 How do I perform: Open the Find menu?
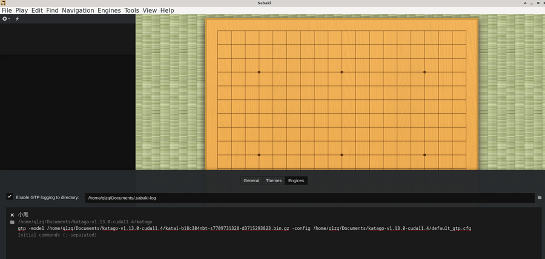coord(52,10)
